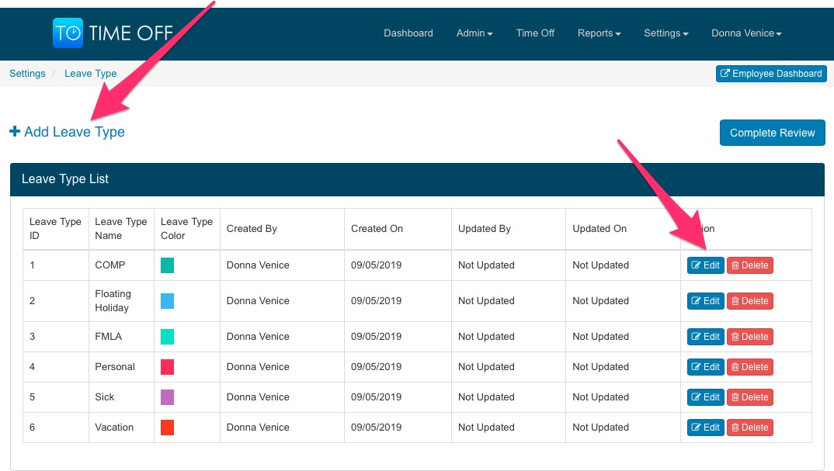Expand the Settings dropdown in navbar
The height and width of the screenshot is (471, 834).
click(666, 33)
